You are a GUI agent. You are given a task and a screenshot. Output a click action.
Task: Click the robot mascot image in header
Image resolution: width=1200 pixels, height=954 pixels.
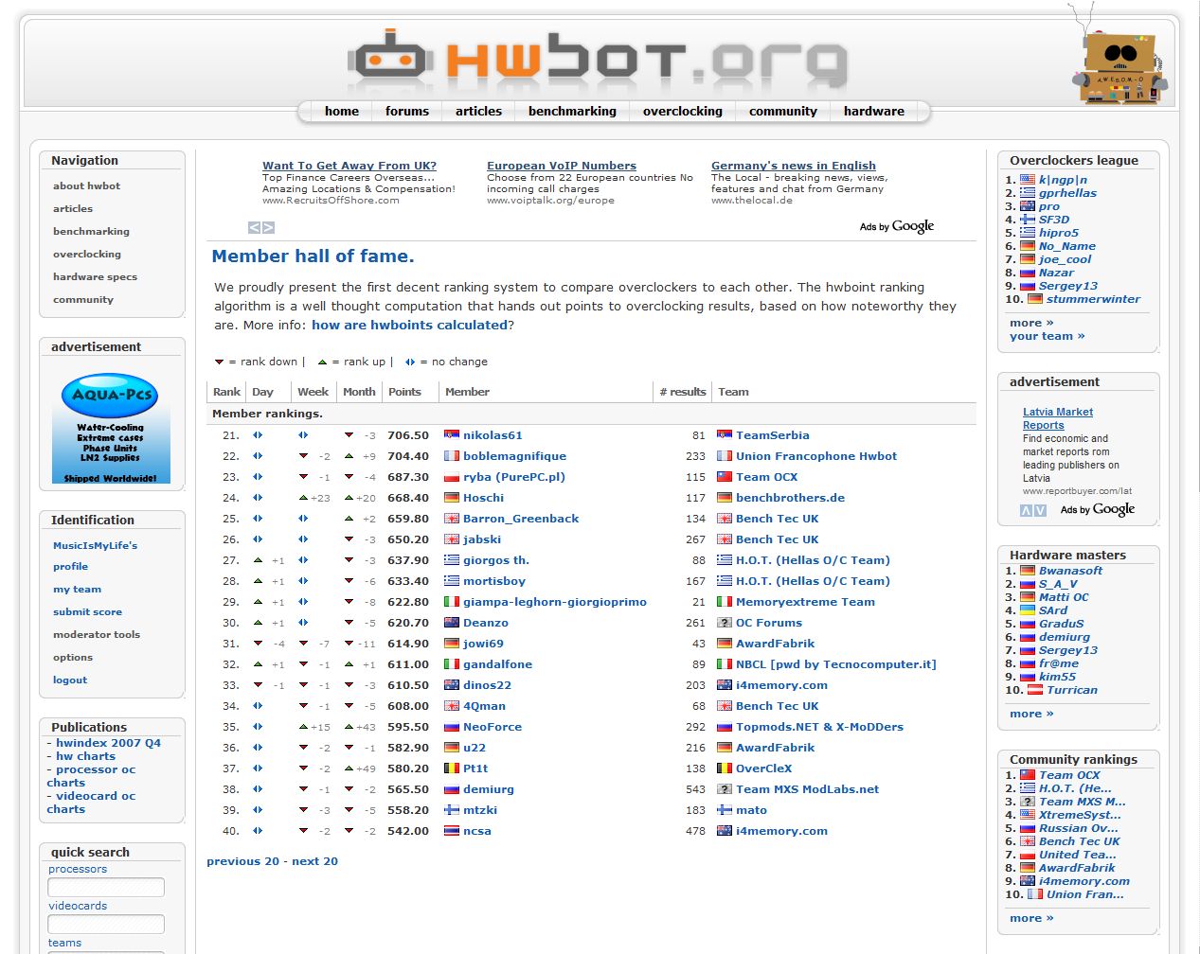coord(1119,59)
